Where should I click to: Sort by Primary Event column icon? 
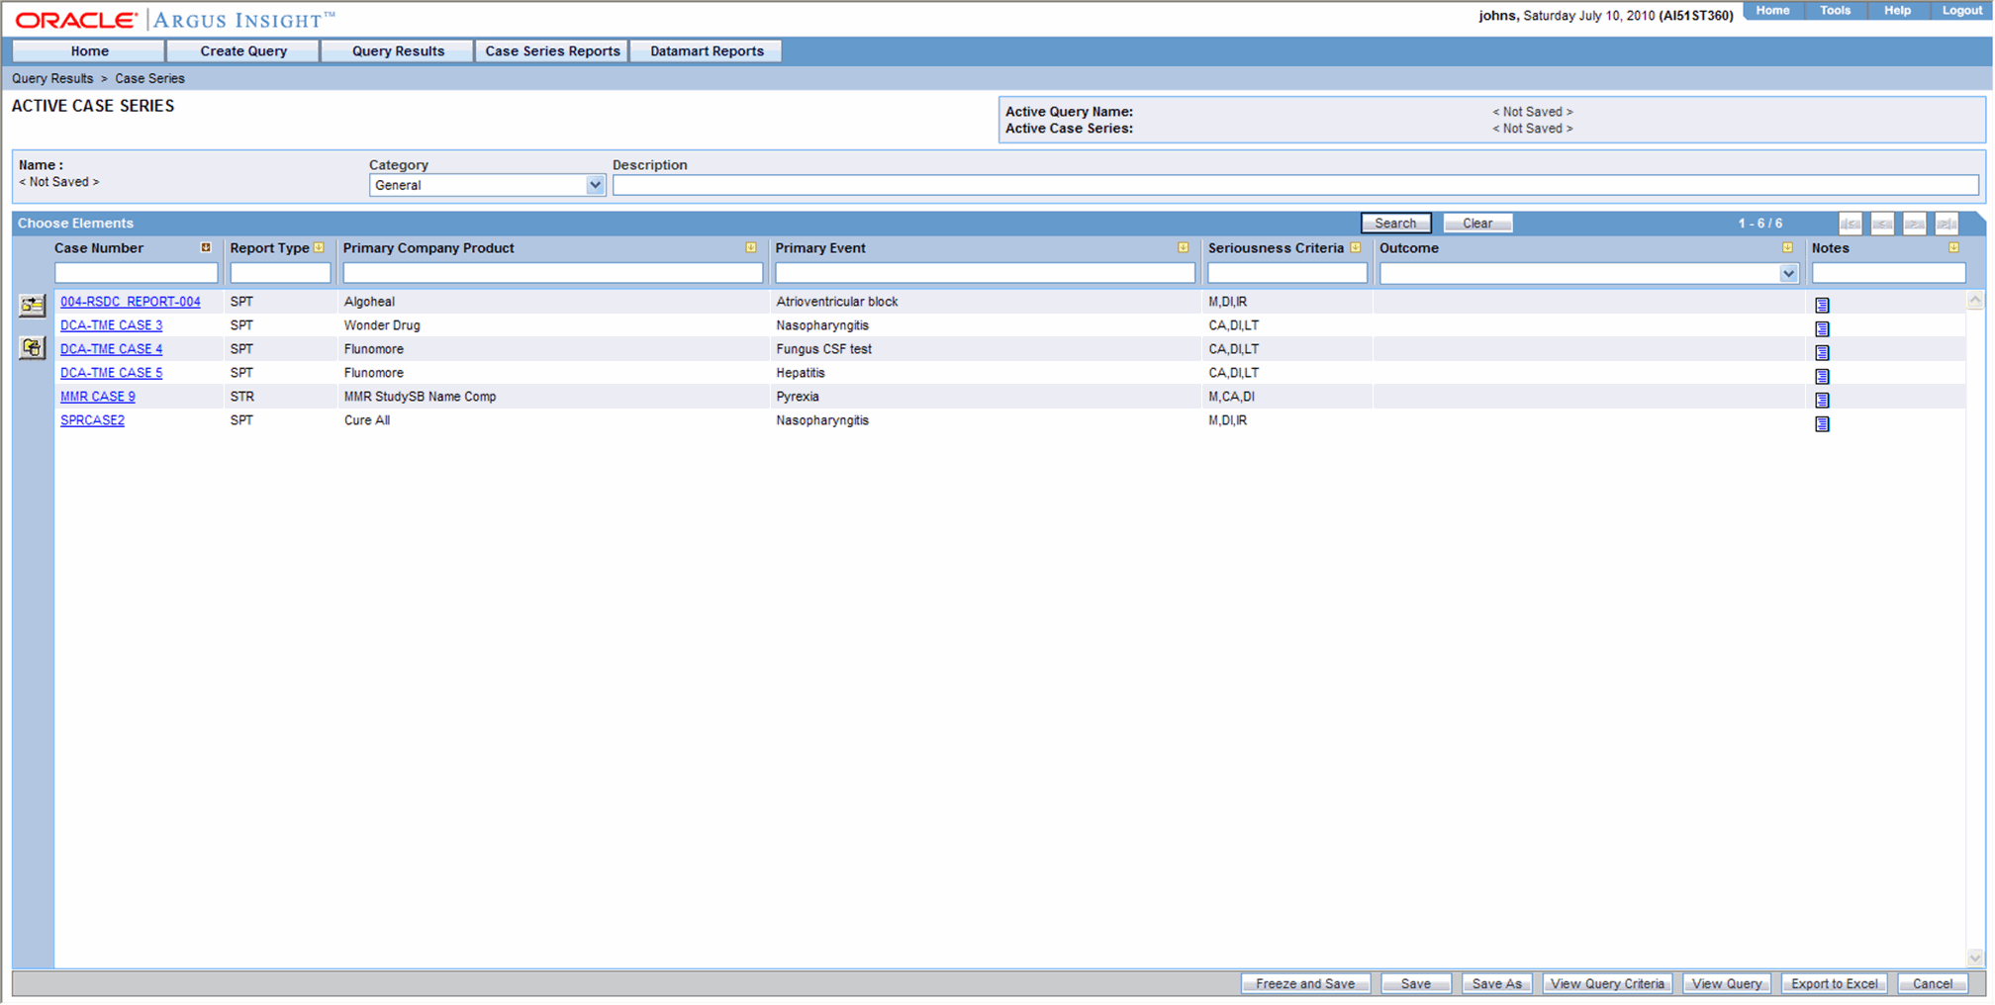1184,247
